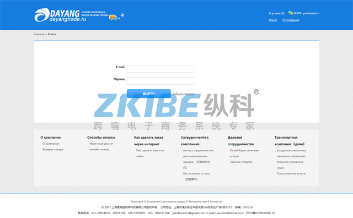Open воздушная перевозка link
353x218 pixels.
pyautogui.click(x=291, y=150)
